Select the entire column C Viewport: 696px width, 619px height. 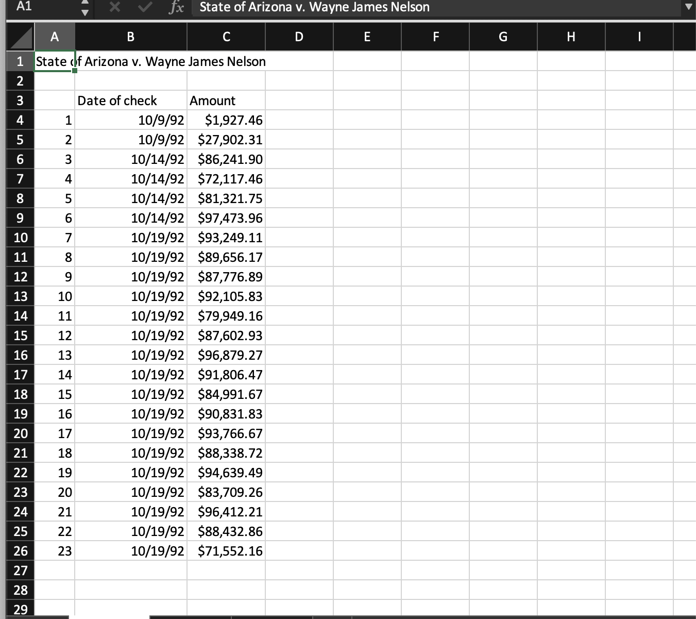(x=226, y=37)
